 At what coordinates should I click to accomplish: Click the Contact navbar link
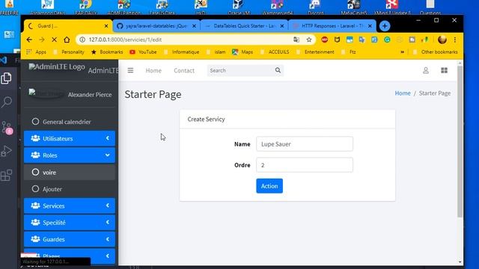pos(184,70)
